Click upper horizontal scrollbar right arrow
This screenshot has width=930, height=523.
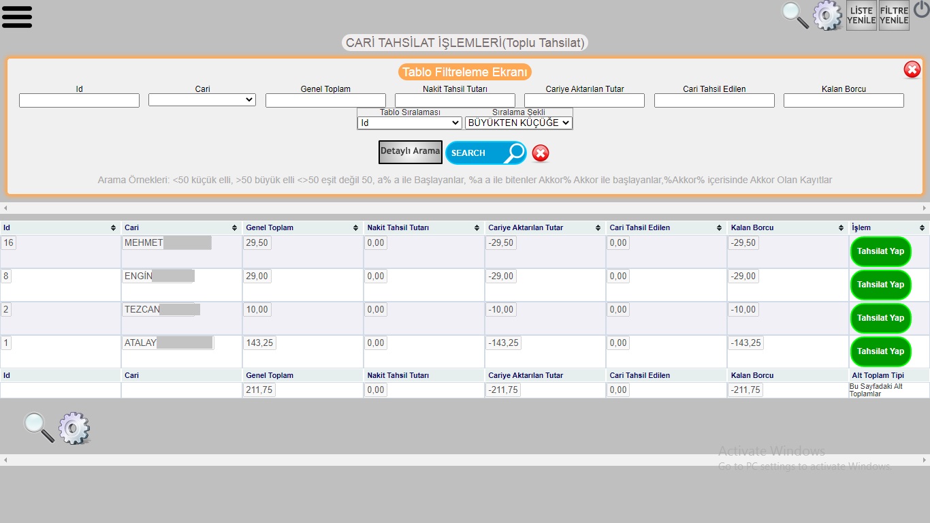click(925, 208)
